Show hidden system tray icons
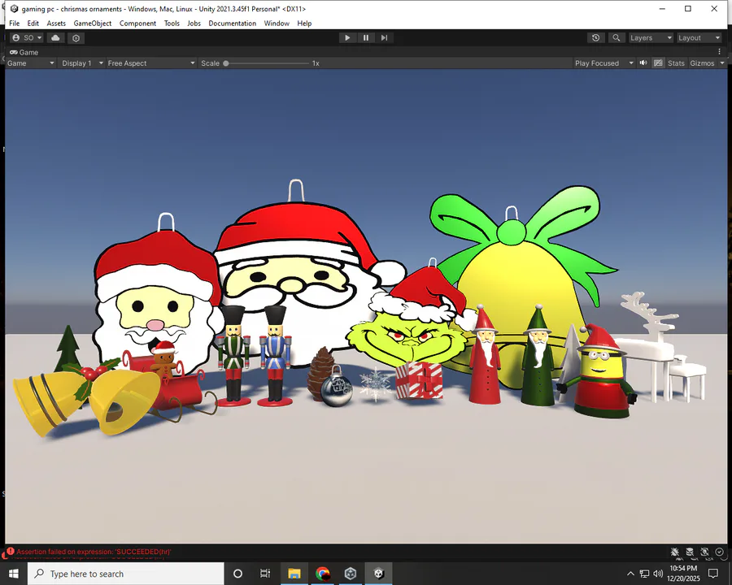The image size is (732, 585). [x=630, y=574]
